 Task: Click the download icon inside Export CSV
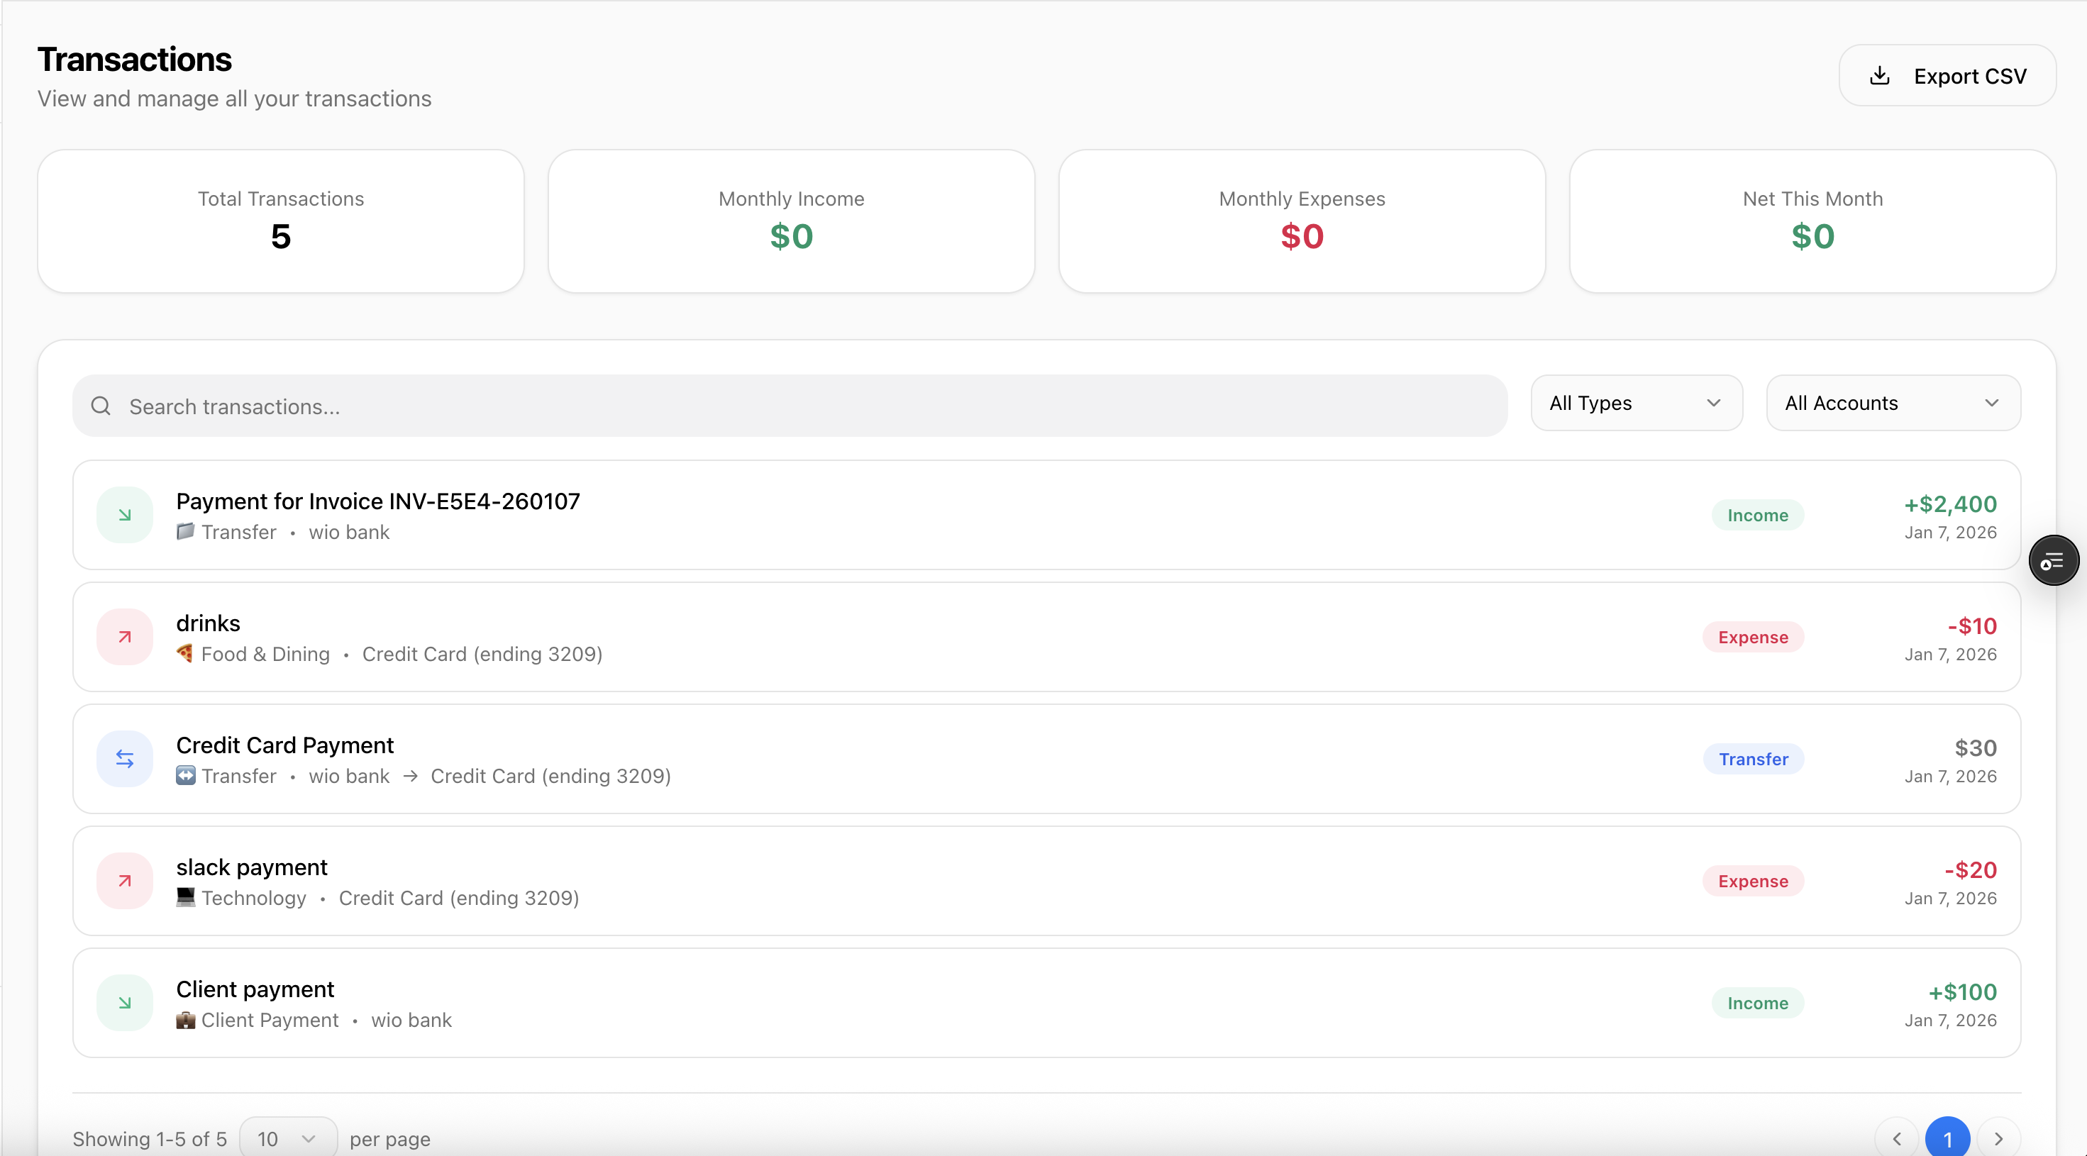[1881, 75]
